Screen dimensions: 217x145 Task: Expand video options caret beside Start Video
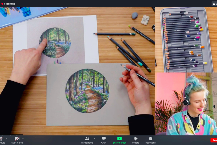pyautogui.click(x=23, y=139)
